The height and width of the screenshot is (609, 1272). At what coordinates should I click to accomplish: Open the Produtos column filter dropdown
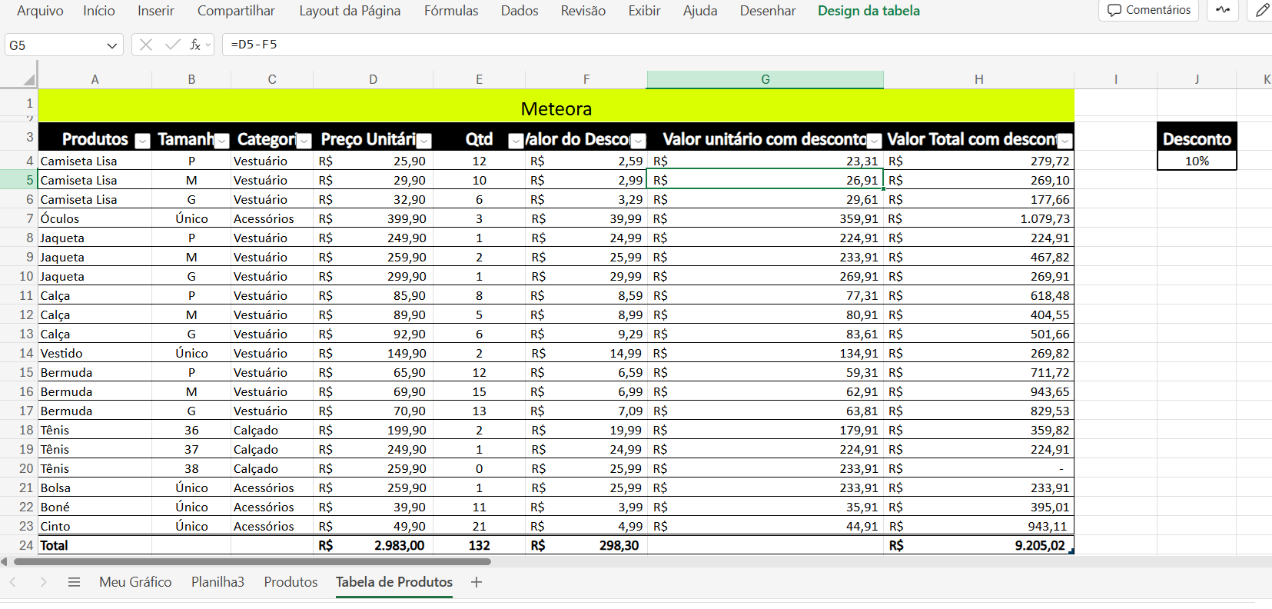tap(142, 141)
